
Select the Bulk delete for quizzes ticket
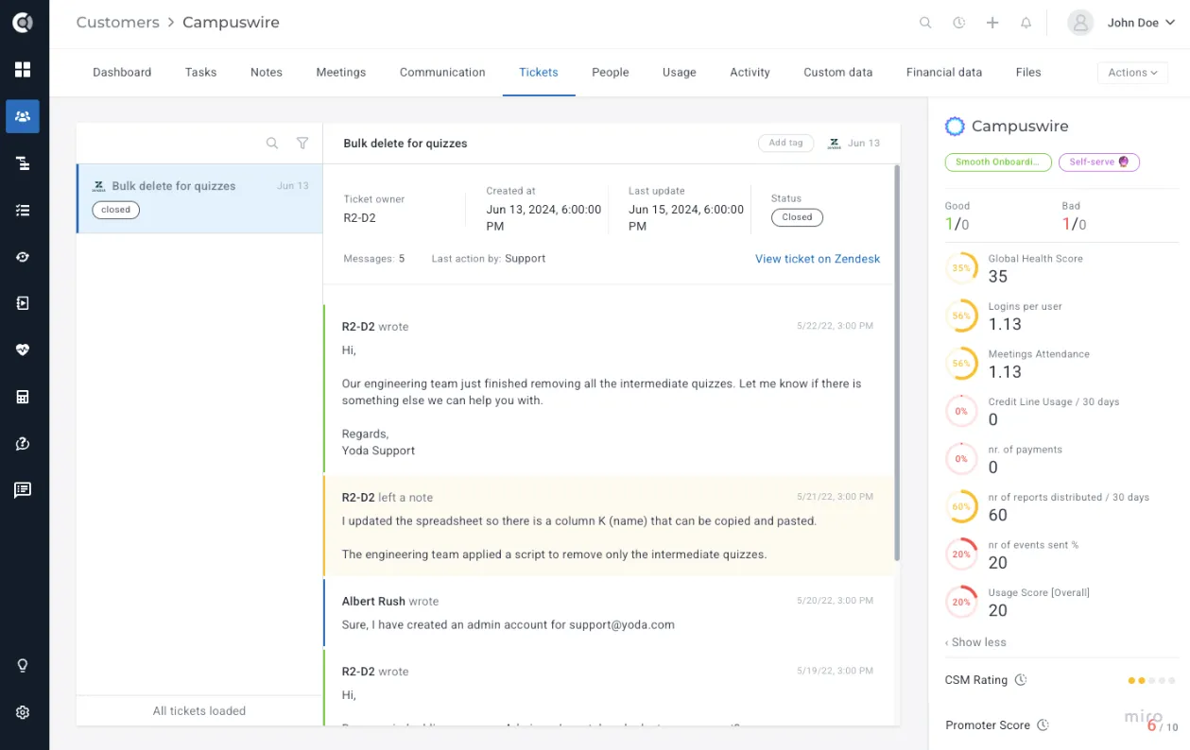pos(199,198)
